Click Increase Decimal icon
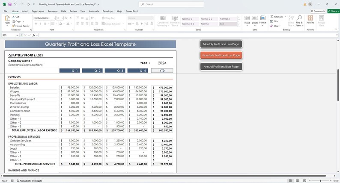The width and height of the screenshot is (340, 183). point(146,24)
